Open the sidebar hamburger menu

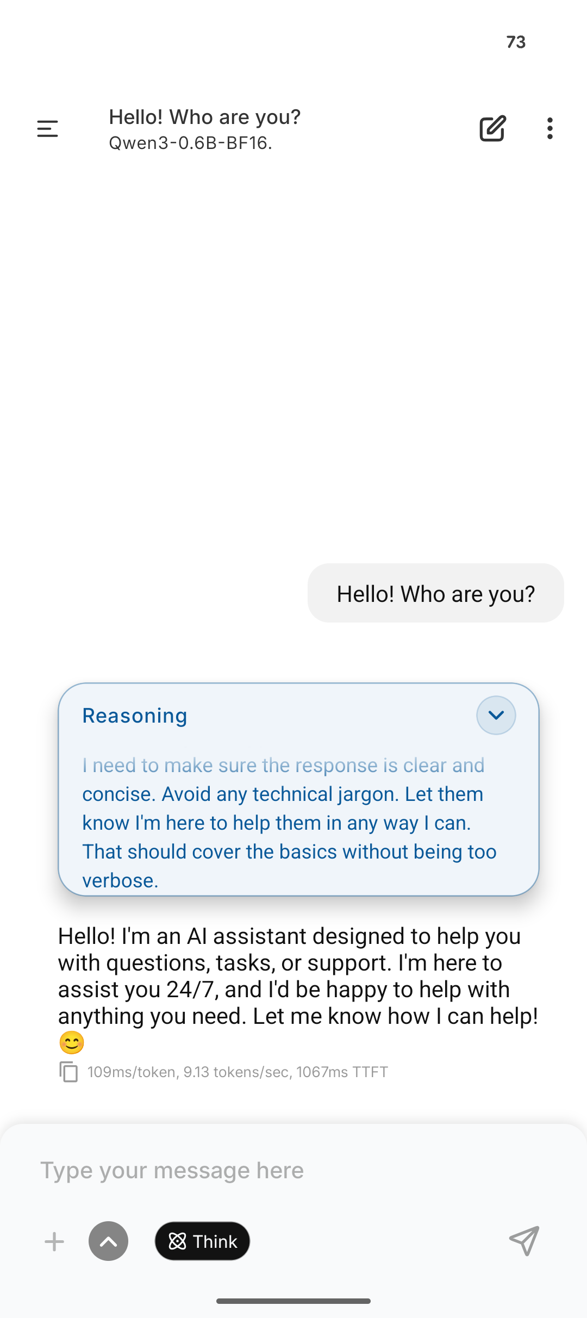click(x=47, y=129)
